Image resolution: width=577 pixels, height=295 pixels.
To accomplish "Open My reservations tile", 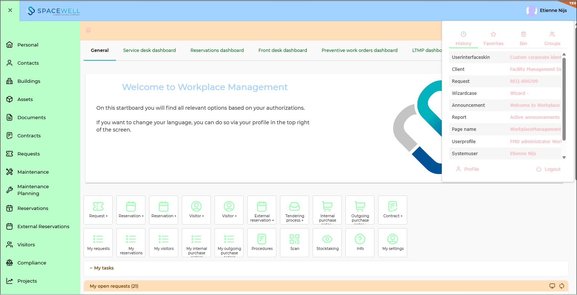I will point(131,243).
